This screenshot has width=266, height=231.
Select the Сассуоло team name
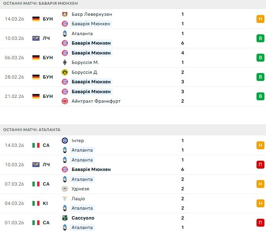tap(83, 218)
